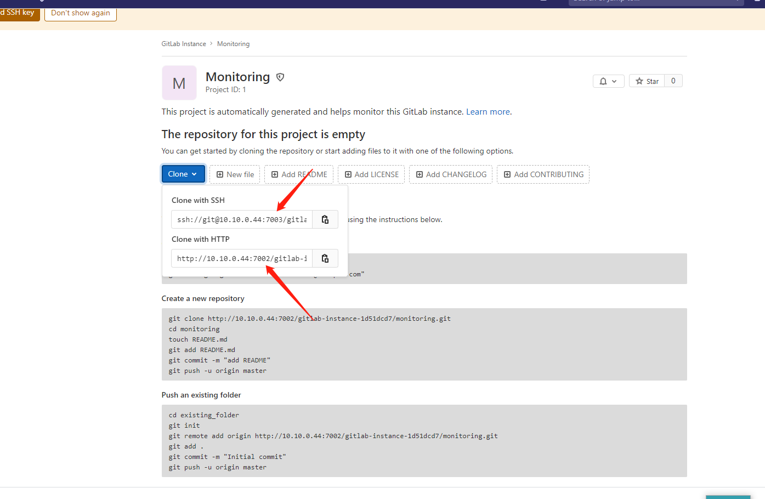
Task: Open notification bell dropdown
Action: (x=608, y=81)
